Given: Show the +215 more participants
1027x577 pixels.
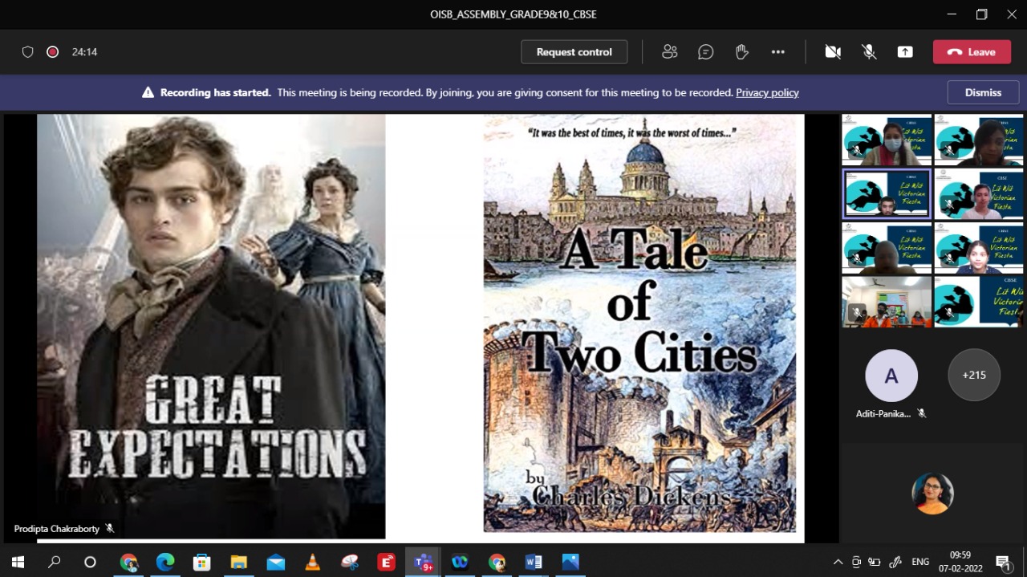Looking at the screenshot, I should (x=974, y=375).
